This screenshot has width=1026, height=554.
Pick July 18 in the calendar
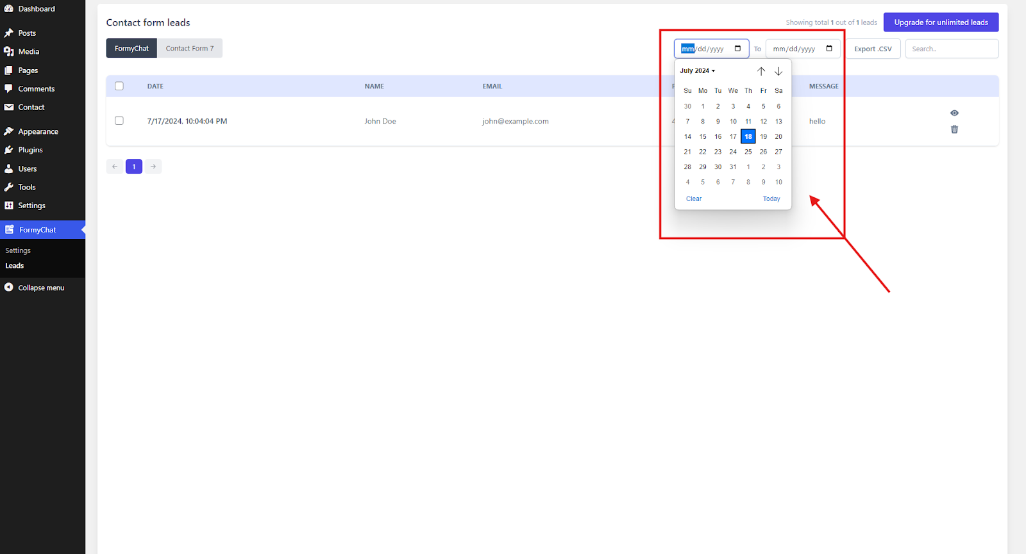pos(748,137)
